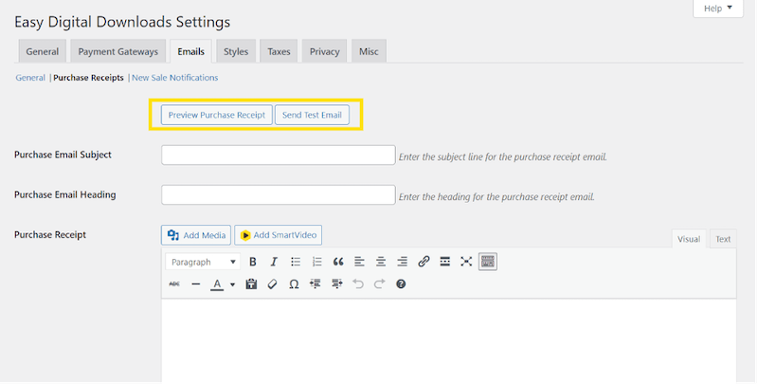Image resolution: width=758 pixels, height=384 pixels.
Task: Toggle bold formatting in editor toolbar
Action: click(x=253, y=262)
